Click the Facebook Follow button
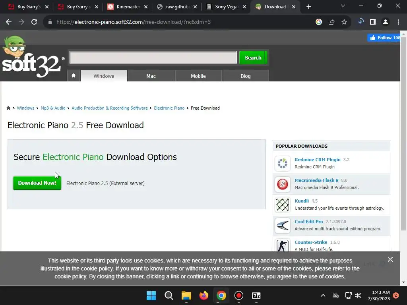Image resolution: width=407 pixels, height=305 pixels. [384, 38]
